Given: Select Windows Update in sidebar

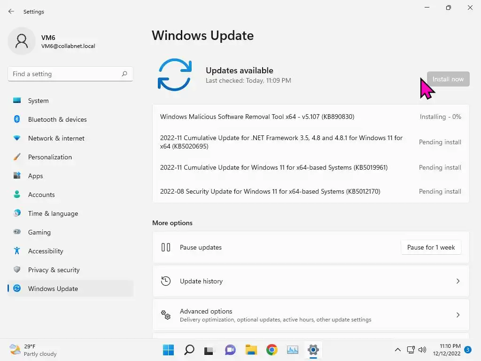Looking at the screenshot, I should (70, 289).
